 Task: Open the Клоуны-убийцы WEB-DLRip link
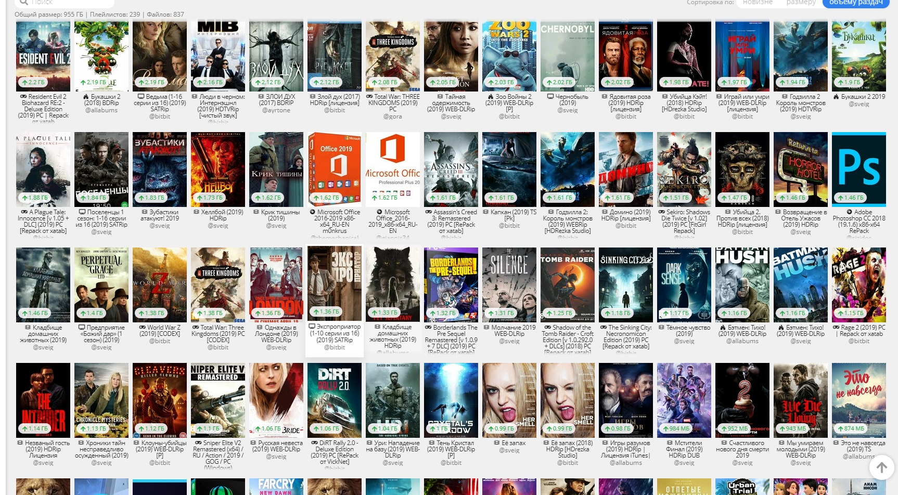tap(160, 449)
